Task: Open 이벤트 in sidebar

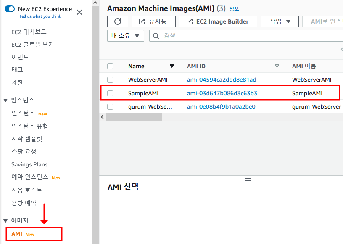Action: [20, 57]
